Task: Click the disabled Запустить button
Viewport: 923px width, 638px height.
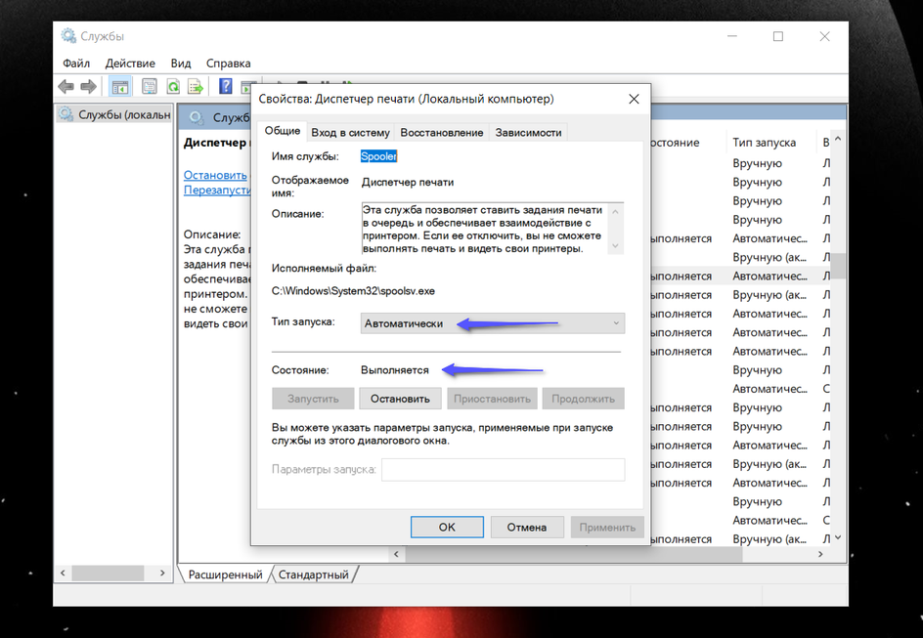Action: pos(313,399)
